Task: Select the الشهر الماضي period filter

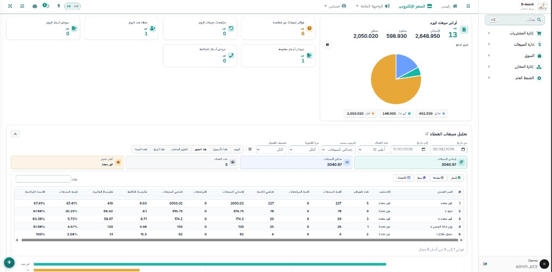Action: (180, 149)
